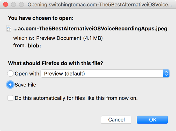
Task: Click the VoiceRecordingApps.jpeg file name
Action: tap(90, 29)
